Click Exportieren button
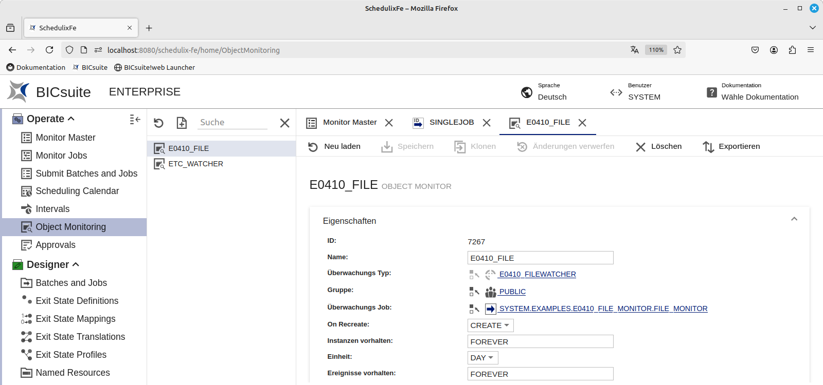Image resolution: width=823 pixels, height=385 pixels. pyautogui.click(x=731, y=146)
